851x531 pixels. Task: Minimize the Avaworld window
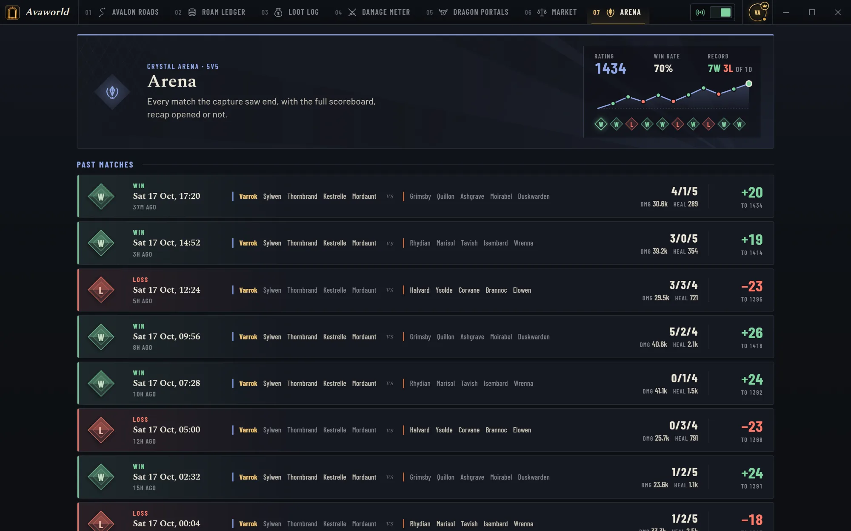[786, 12]
